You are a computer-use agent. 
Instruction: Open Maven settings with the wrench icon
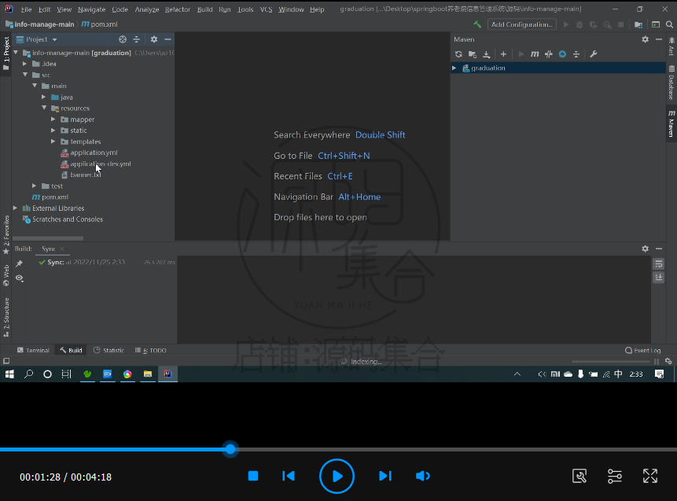point(594,53)
